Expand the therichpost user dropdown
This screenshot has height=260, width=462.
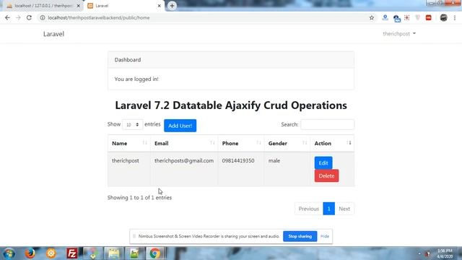point(399,34)
